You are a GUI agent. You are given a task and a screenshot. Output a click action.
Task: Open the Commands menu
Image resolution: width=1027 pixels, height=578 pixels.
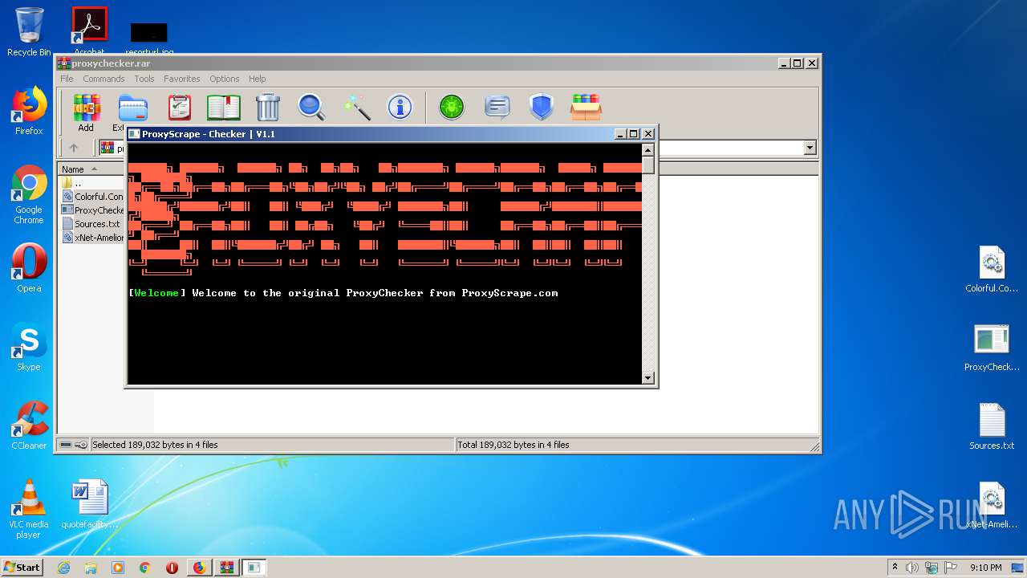click(104, 79)
